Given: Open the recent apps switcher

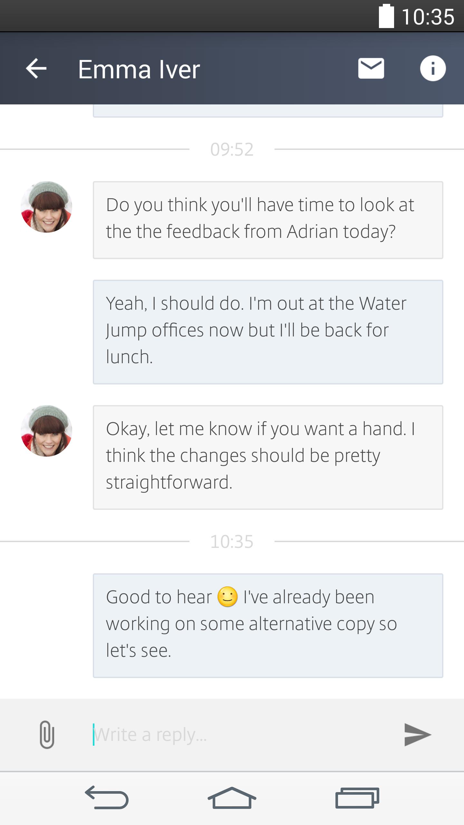Looking at the screenshot, I should pyautogui.click(x=357, y=798).
